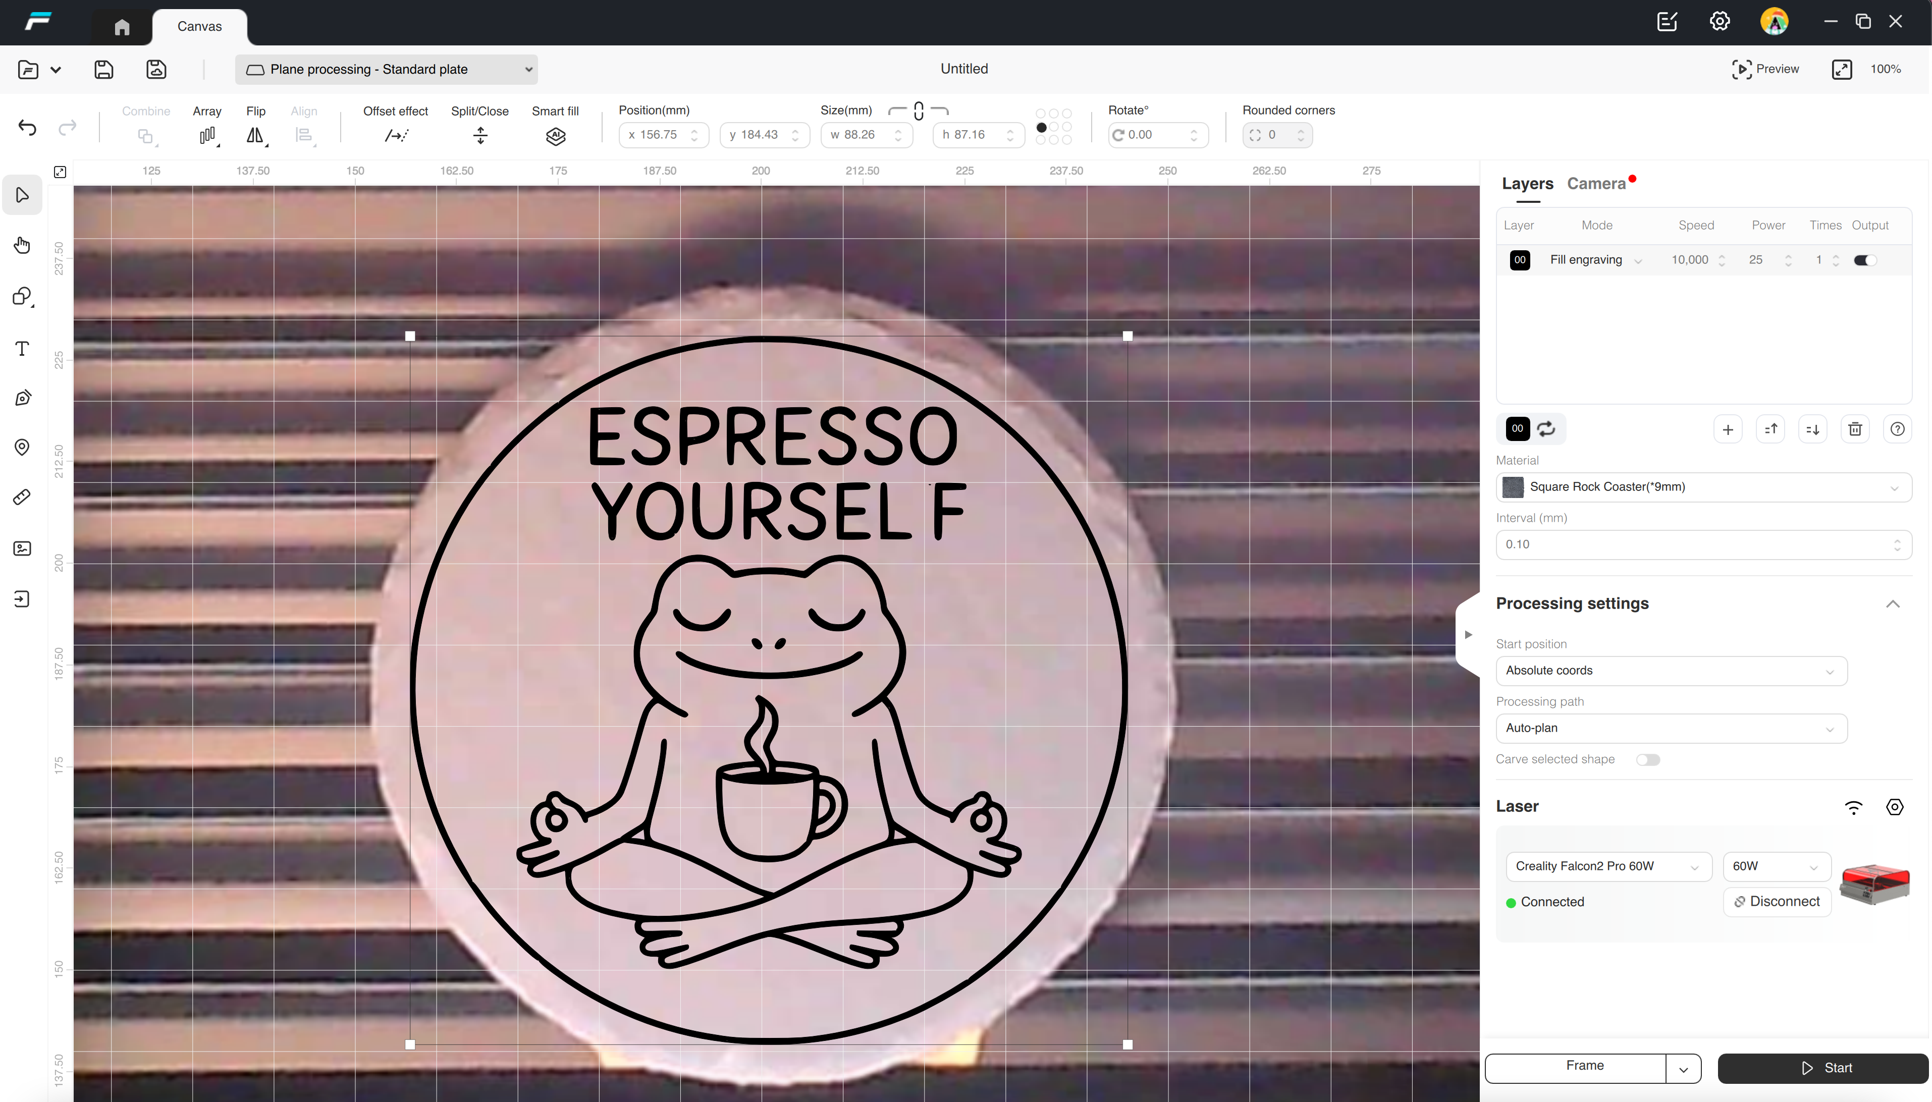This screenshot has height=1102, width=1932.
Task: Open the Offset effect tool
Action: (396, 136)
